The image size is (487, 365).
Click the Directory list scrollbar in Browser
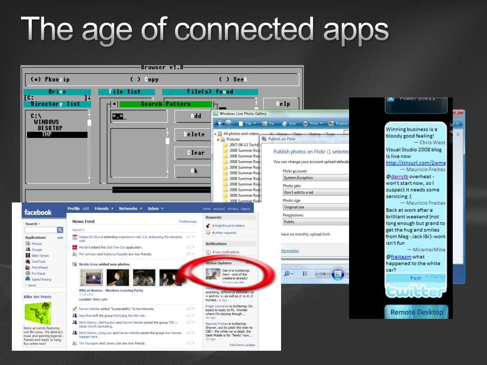click(89, 146)
